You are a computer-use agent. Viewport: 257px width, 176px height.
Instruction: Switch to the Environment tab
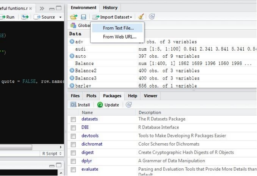coord(83,8)
